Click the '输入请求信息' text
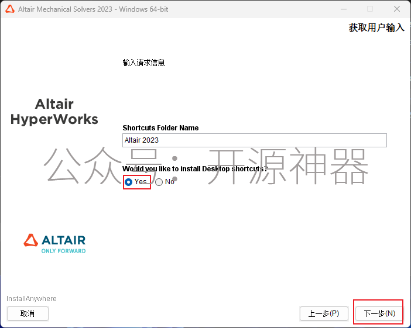The height and width of the screenshot is (328, 411). click(143, 63)
